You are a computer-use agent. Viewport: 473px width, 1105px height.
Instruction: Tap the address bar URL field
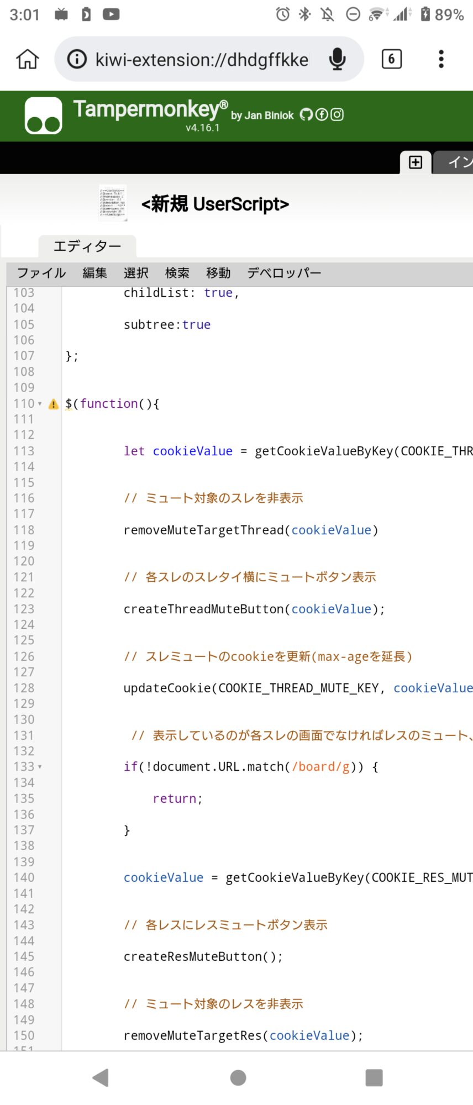coord(202,59)
